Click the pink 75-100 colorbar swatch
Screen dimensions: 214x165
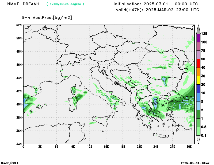(x=198, y=46)
